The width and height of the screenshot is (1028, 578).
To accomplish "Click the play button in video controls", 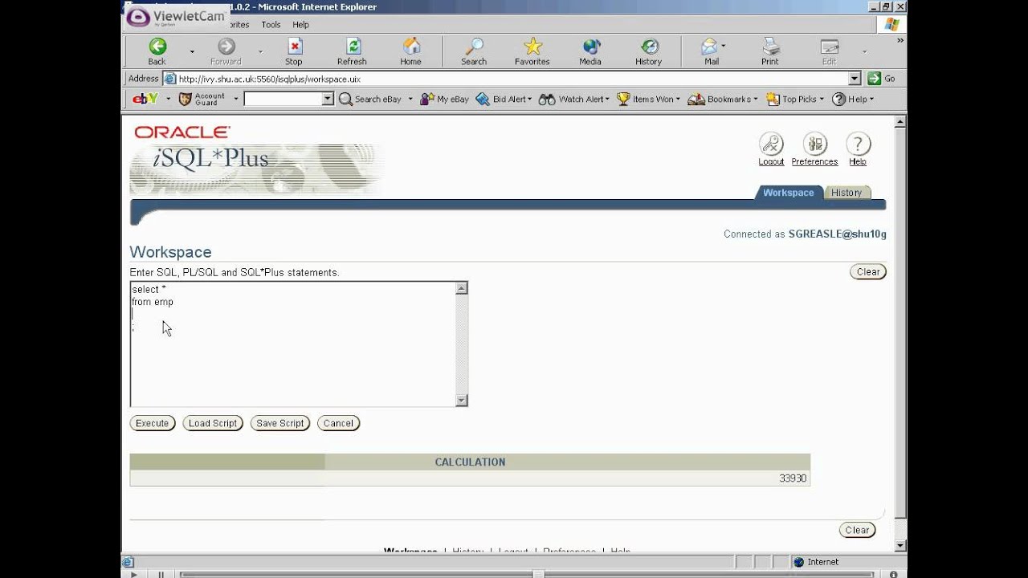I will pos(133,574).
